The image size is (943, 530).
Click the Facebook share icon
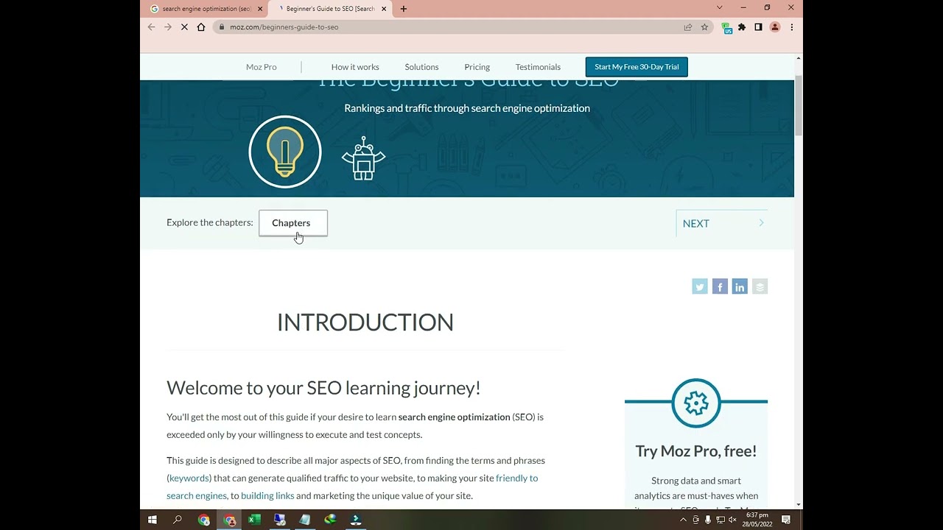click(720, 286)
